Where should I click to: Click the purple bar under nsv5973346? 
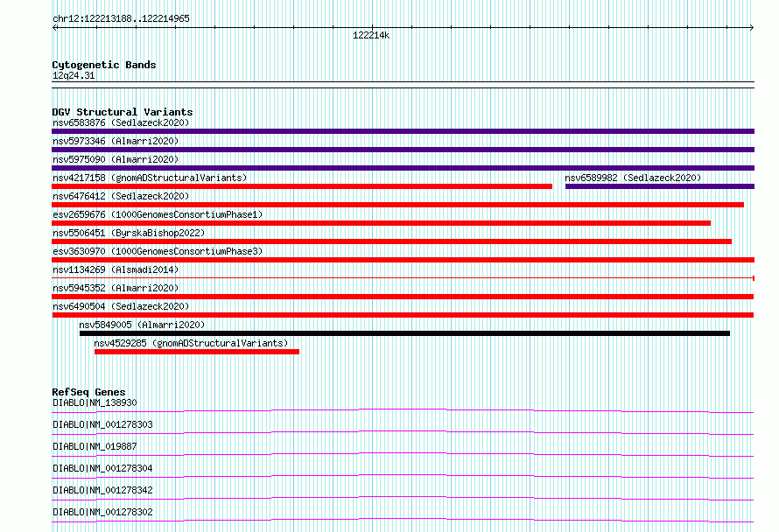[x=403, y=150]
